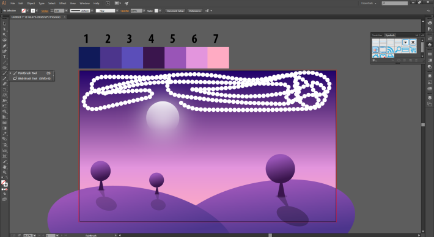Switch to the Swatches panel tab
The width and height of the screenshot is (434, 237).
click(377, 35)
